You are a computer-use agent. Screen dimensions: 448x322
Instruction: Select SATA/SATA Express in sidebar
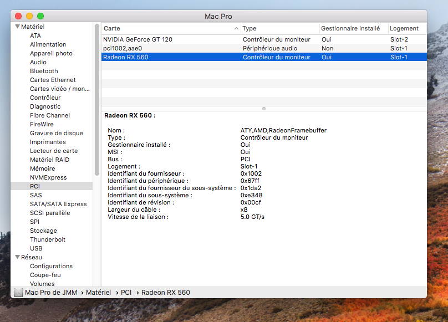coord(58,204)
